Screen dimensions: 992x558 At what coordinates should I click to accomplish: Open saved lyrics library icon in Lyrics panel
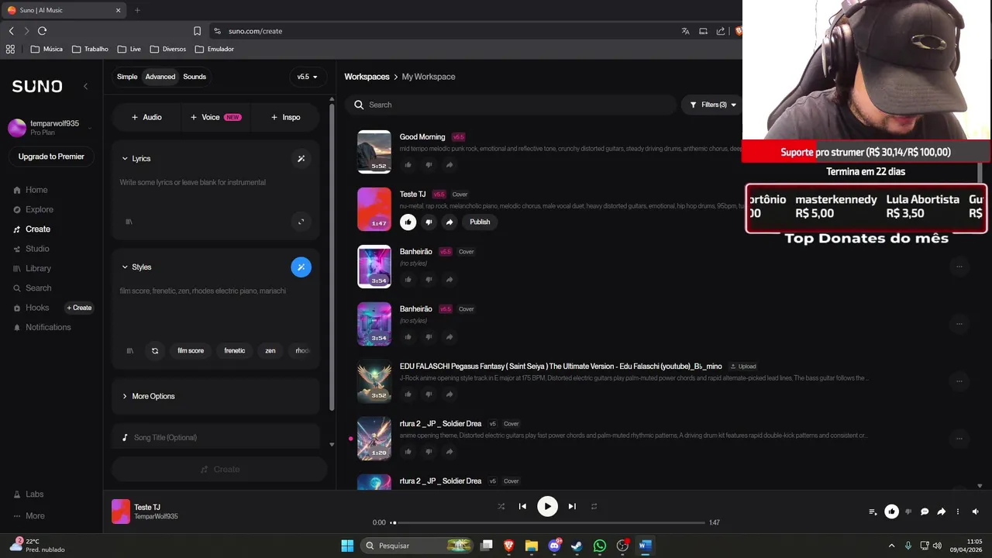(x=129, y=222)
